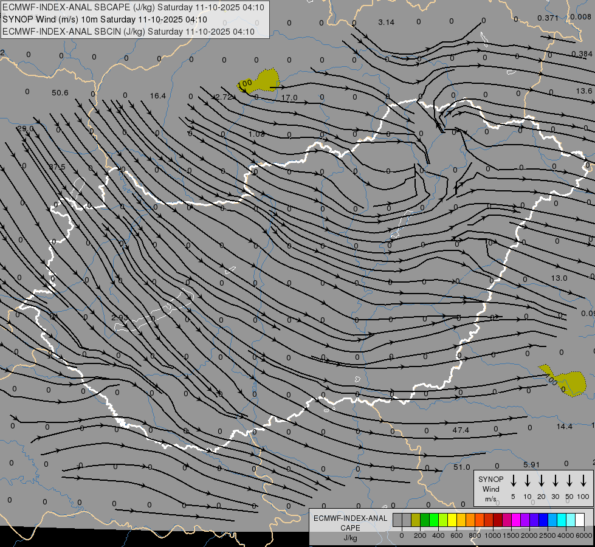Pick the dark green CAPE legend swatch
This screenshot has height=547, width=595.
pyautogui.click(x=425, y=520)
